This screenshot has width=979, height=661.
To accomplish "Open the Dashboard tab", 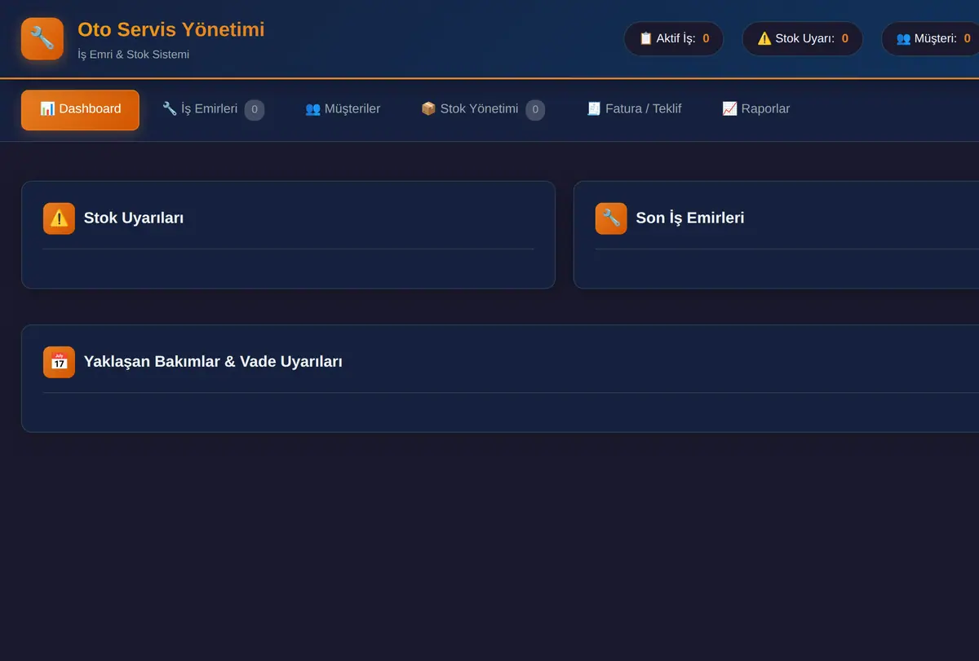I will point(80,109).
